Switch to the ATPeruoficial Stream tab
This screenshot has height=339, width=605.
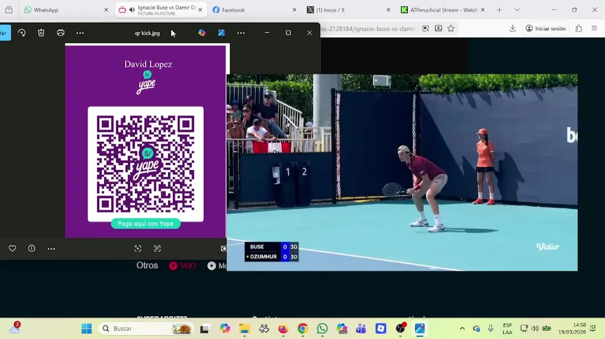click(443, 10)
